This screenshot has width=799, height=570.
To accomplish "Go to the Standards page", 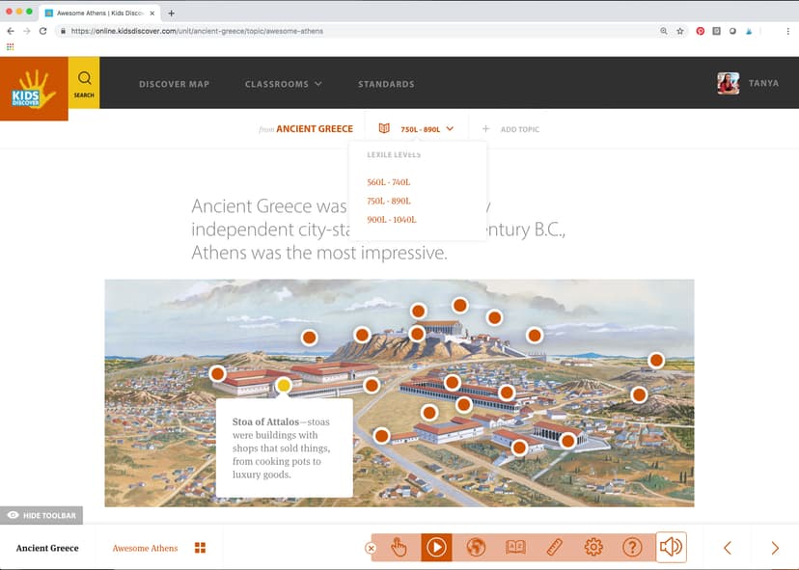I will (386, 84).
